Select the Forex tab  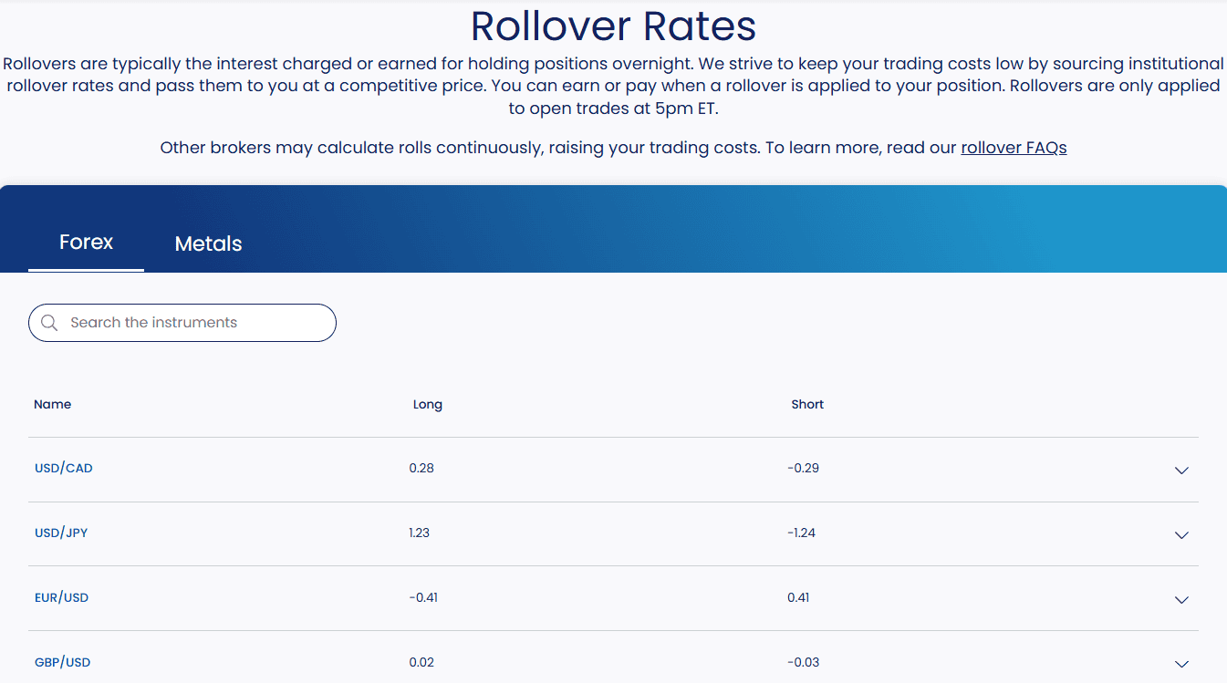click(x=86, y=242)
